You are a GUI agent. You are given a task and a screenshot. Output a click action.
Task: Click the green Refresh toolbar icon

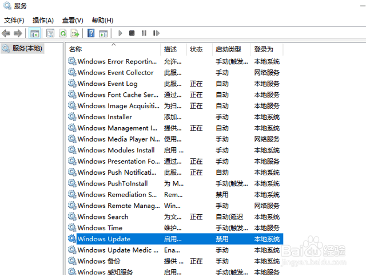click(63, 33)
